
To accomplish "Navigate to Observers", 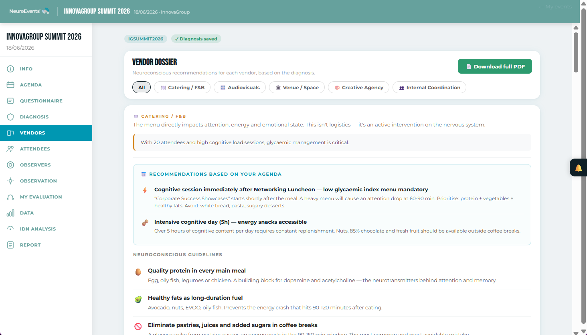I will click(x=46, y=165).
